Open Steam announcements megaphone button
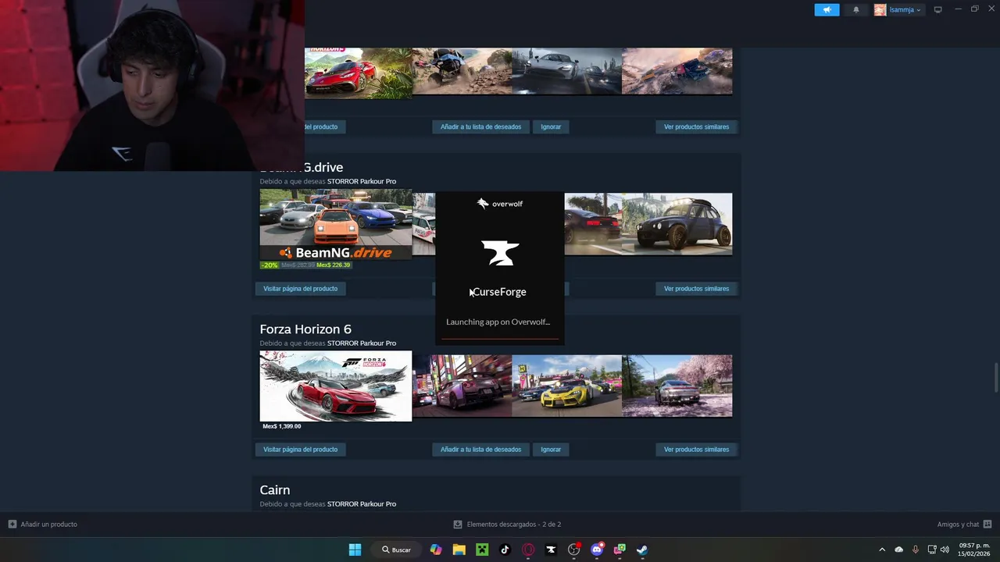 [x=827, y=9]
